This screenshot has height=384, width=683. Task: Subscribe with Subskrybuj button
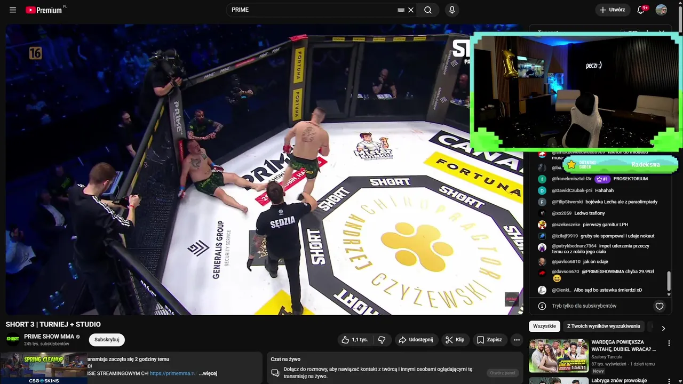point(107,340)
